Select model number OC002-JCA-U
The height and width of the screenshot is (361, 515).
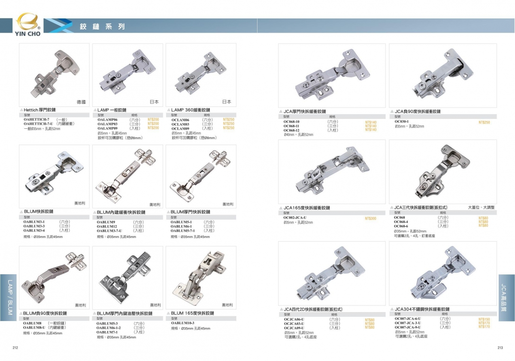click(x=295, y=218)
